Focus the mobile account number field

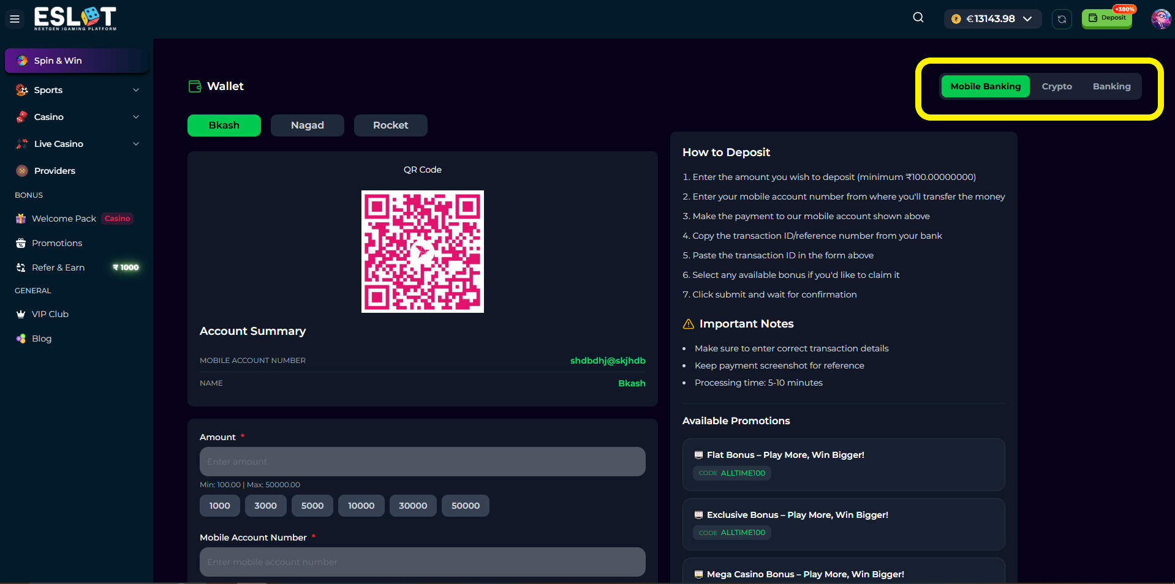[423, 562]
